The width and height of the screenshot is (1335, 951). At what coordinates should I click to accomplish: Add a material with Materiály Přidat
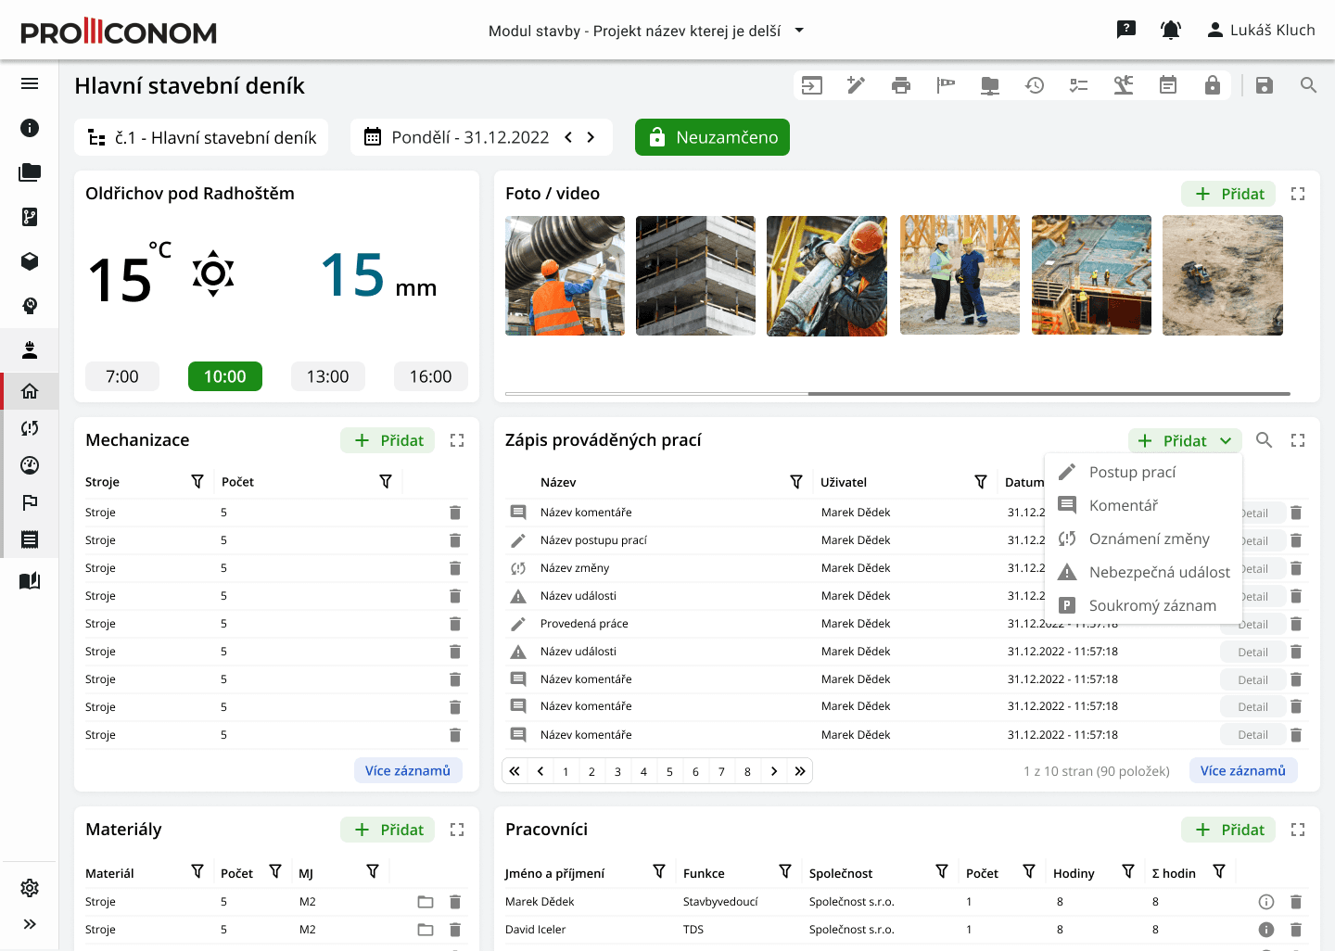(388, 830)
